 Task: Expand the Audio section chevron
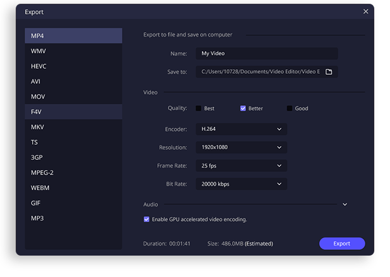(x=345, y=205)
